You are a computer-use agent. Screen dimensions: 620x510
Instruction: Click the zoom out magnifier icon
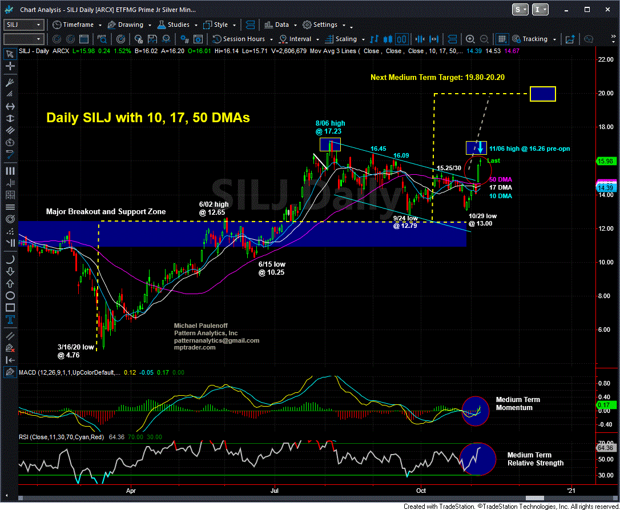coord(484,39)
